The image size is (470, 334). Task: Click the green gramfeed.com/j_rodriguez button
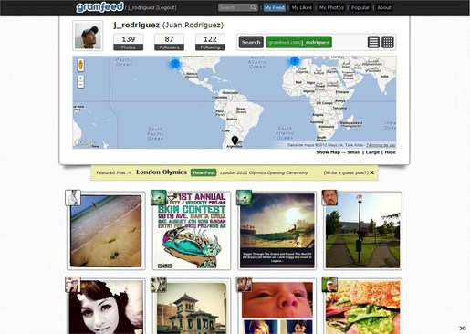(298, 42)
